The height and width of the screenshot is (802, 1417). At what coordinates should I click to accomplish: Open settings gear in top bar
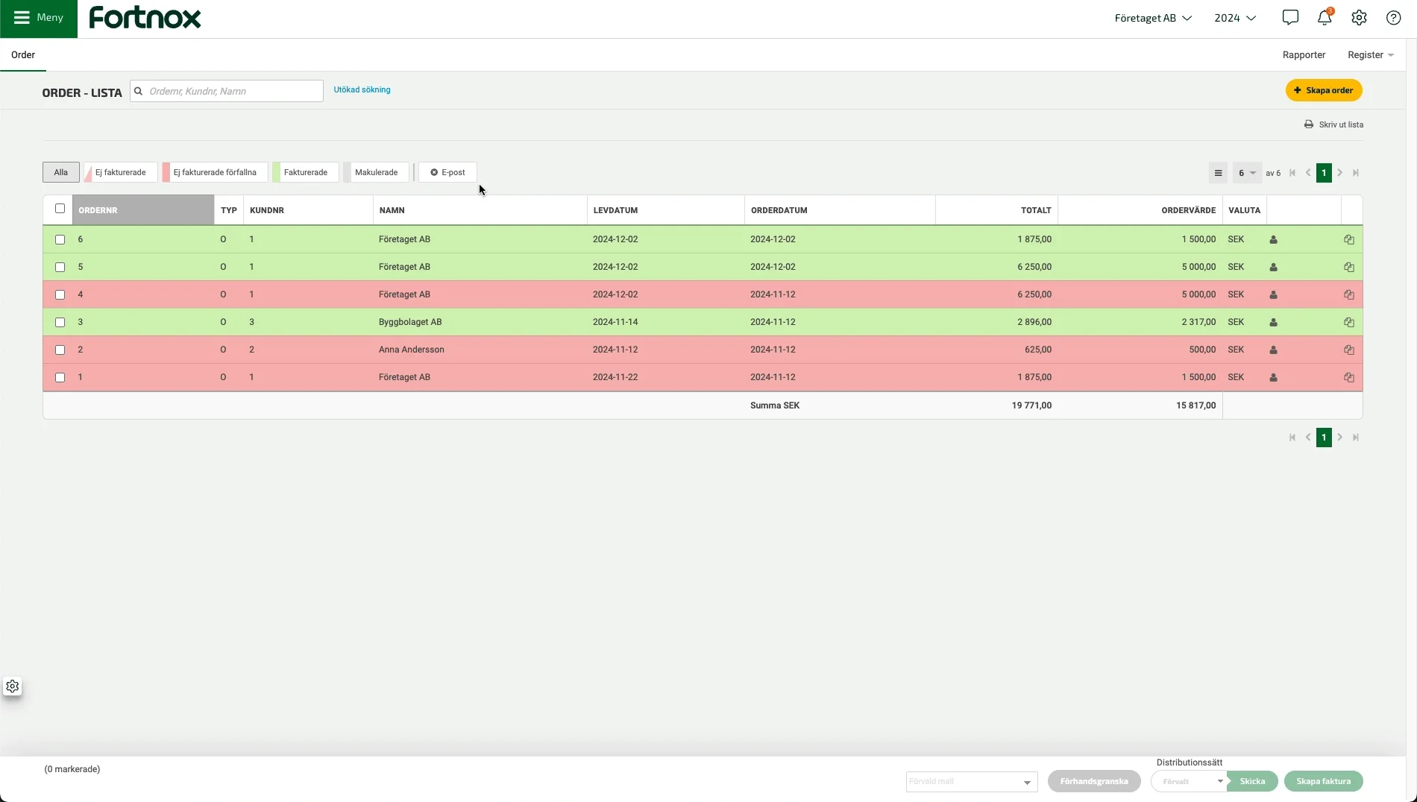(x=1359, y=18)
